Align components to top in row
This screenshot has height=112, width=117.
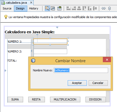[x=84, y=8]
